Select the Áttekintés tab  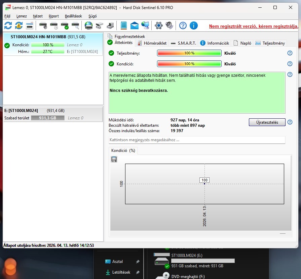[120, 43]
